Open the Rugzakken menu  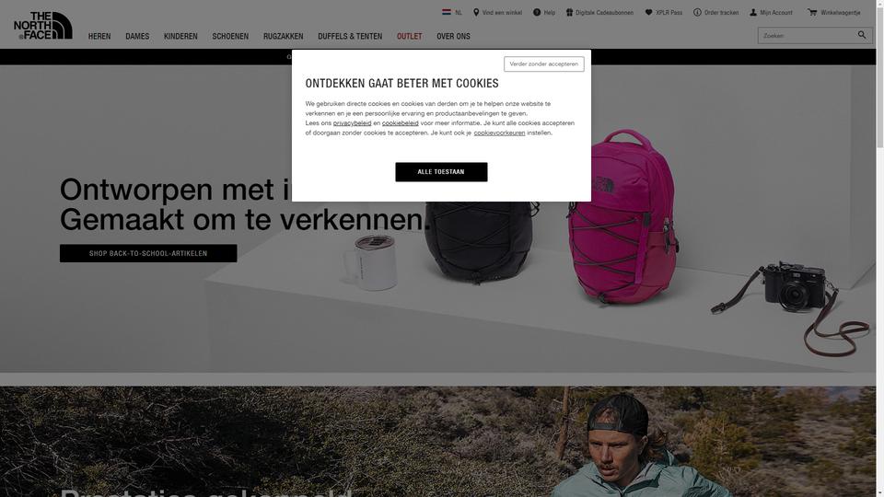(283, 36)
